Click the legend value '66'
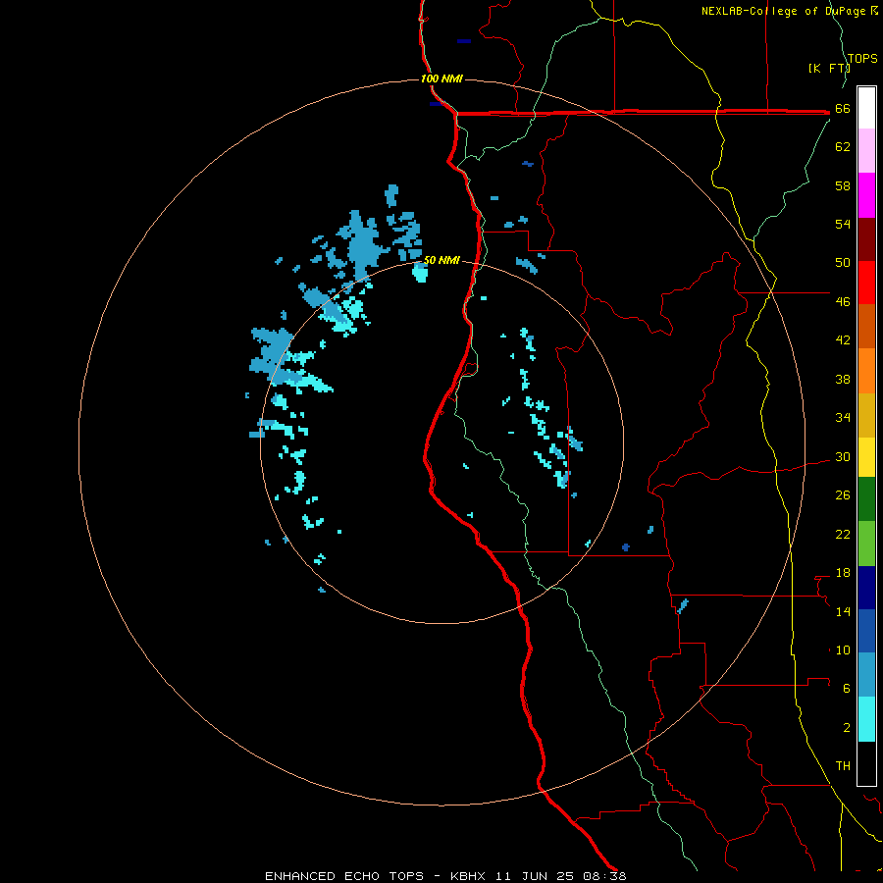883x883 pixels. click(x=843, y=108)
